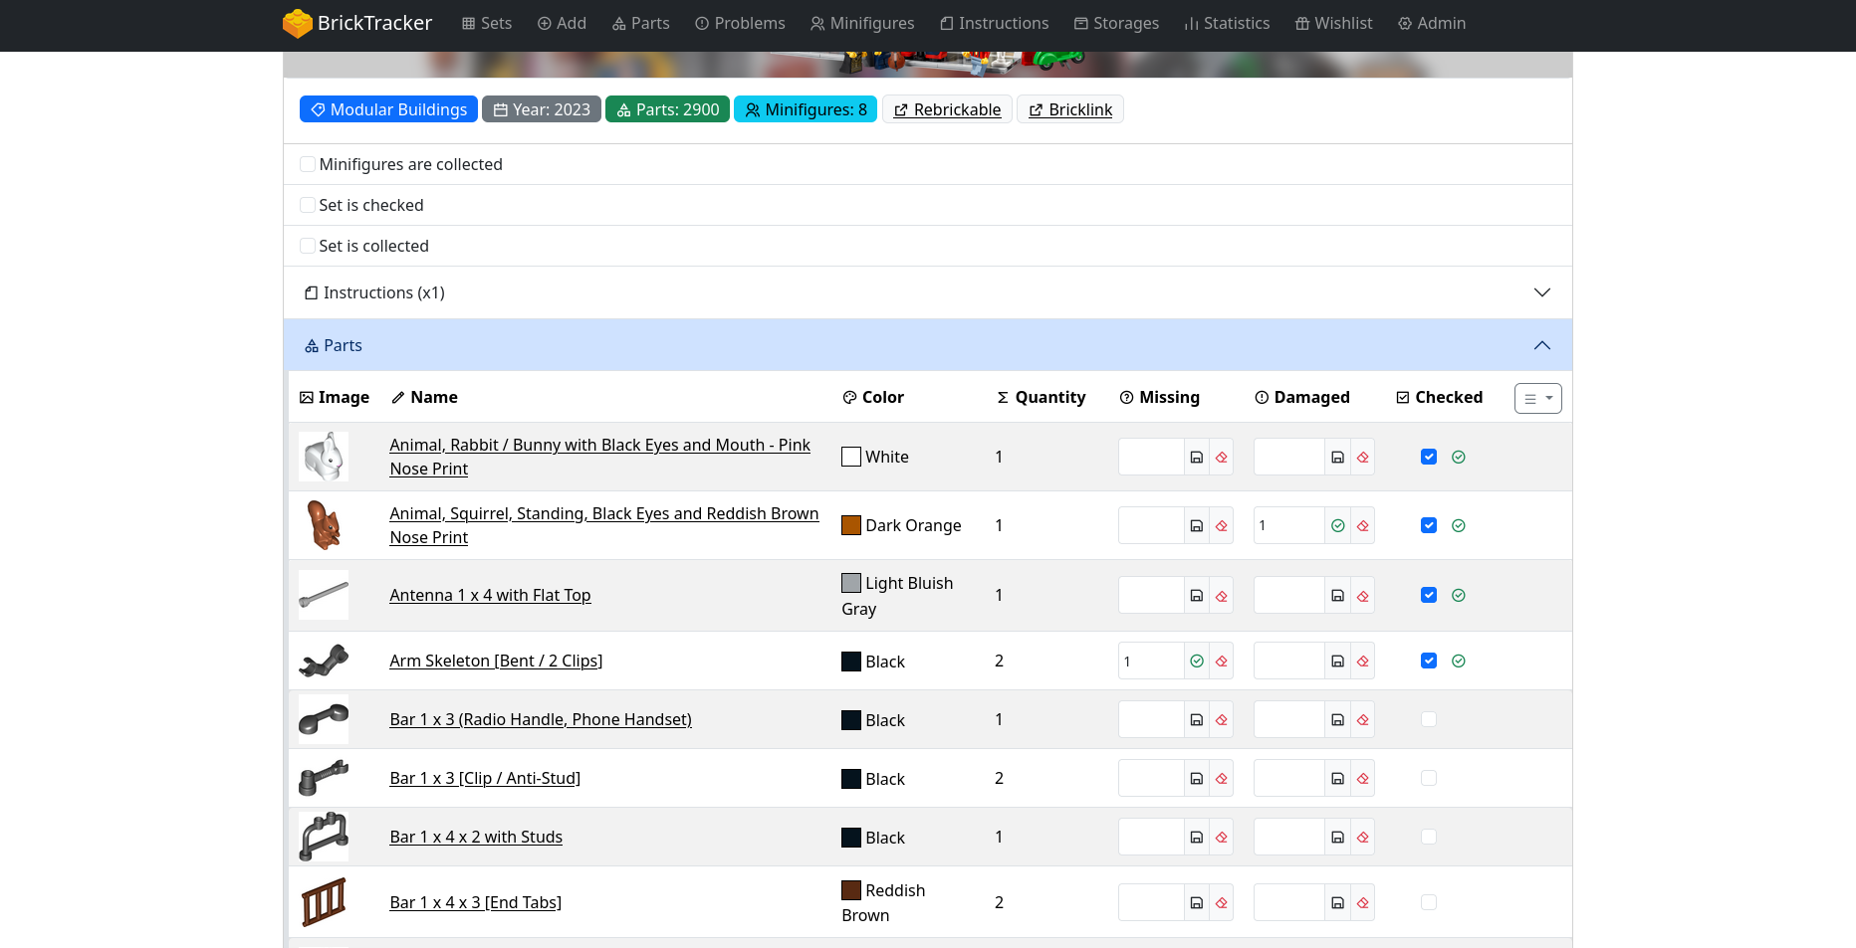1856x948 pixels.
Task: Clear the Squirrel's Damaged value with red eraser
Action: [x=1363, y=526]
